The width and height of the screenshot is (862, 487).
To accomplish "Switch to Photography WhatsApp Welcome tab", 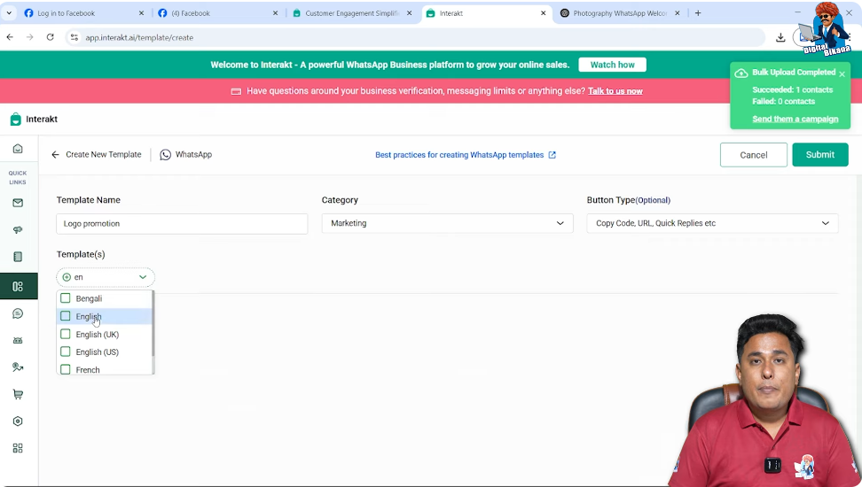I will 619,13.
